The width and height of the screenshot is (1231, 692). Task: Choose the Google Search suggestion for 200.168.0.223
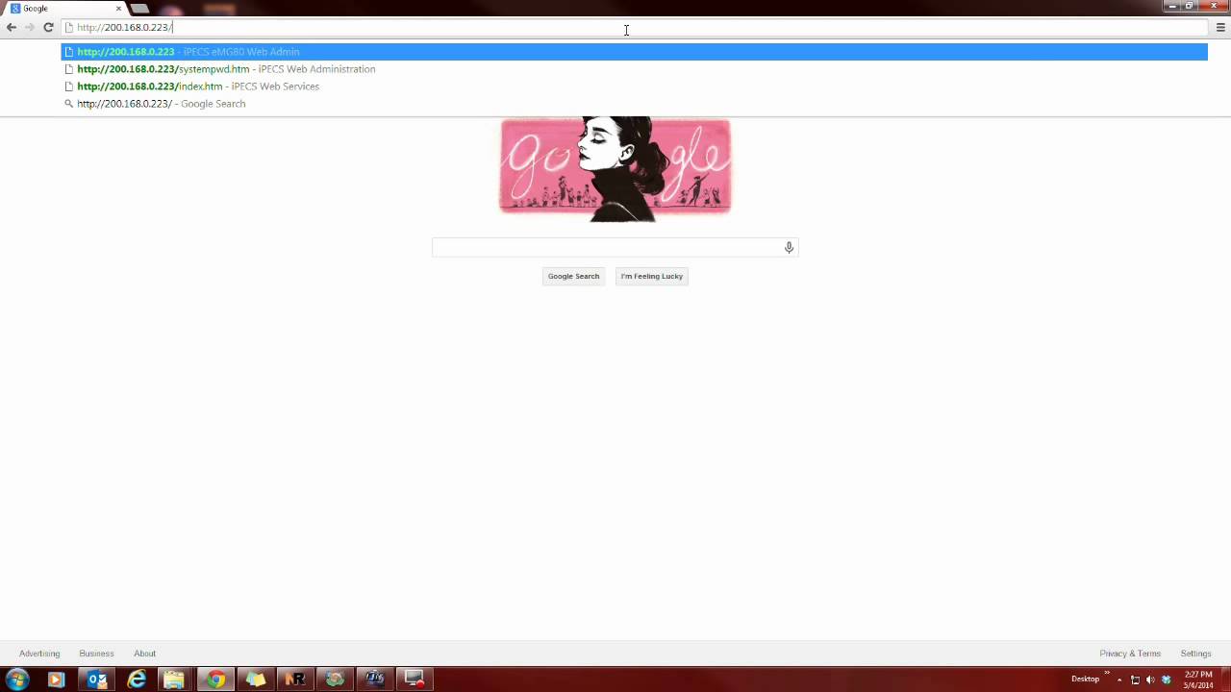(x=635, y=104)
